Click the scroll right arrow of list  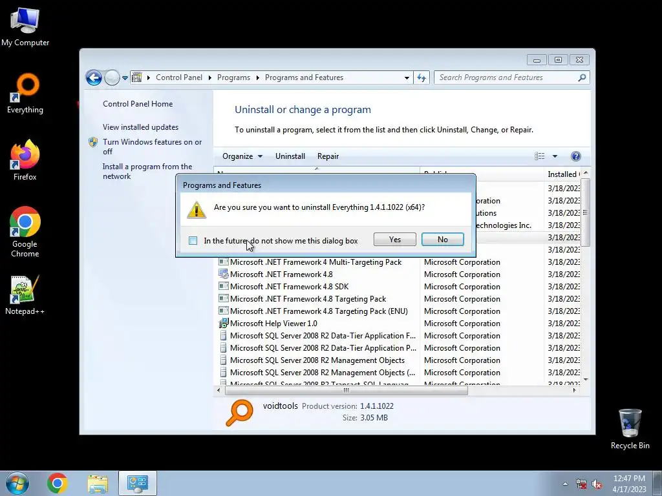[x=574, y=391]
